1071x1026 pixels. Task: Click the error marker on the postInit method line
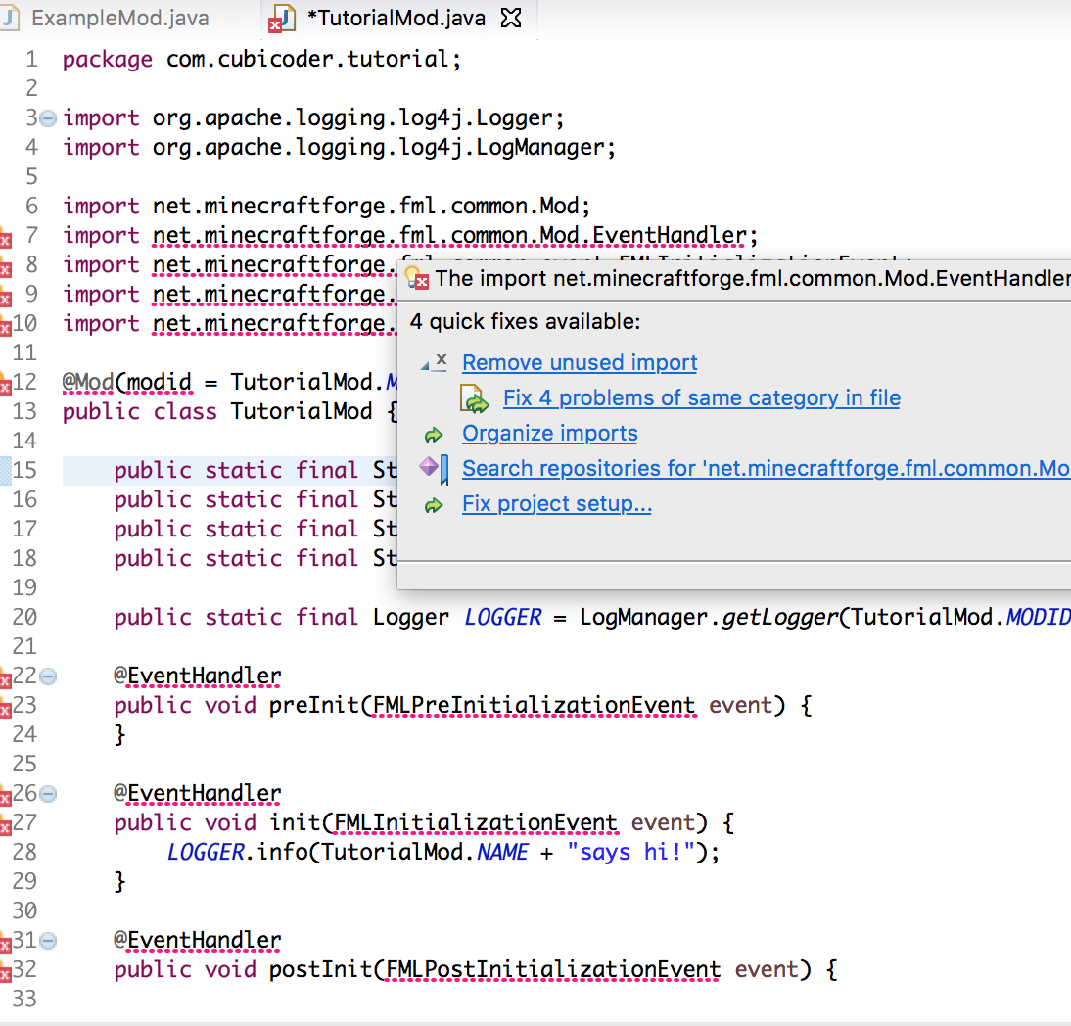click(x=5, y=971)
